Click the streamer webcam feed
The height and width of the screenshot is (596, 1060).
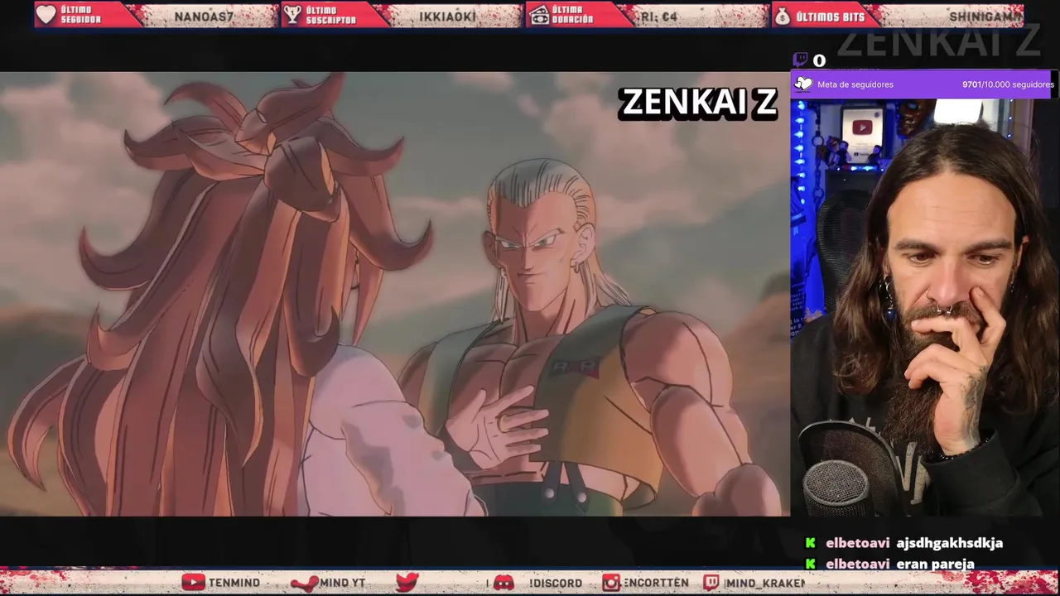point(925,308)
